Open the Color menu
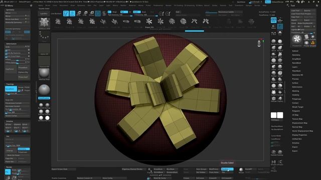This screenshot has height=180, width=321. click(x=55, y=5)
